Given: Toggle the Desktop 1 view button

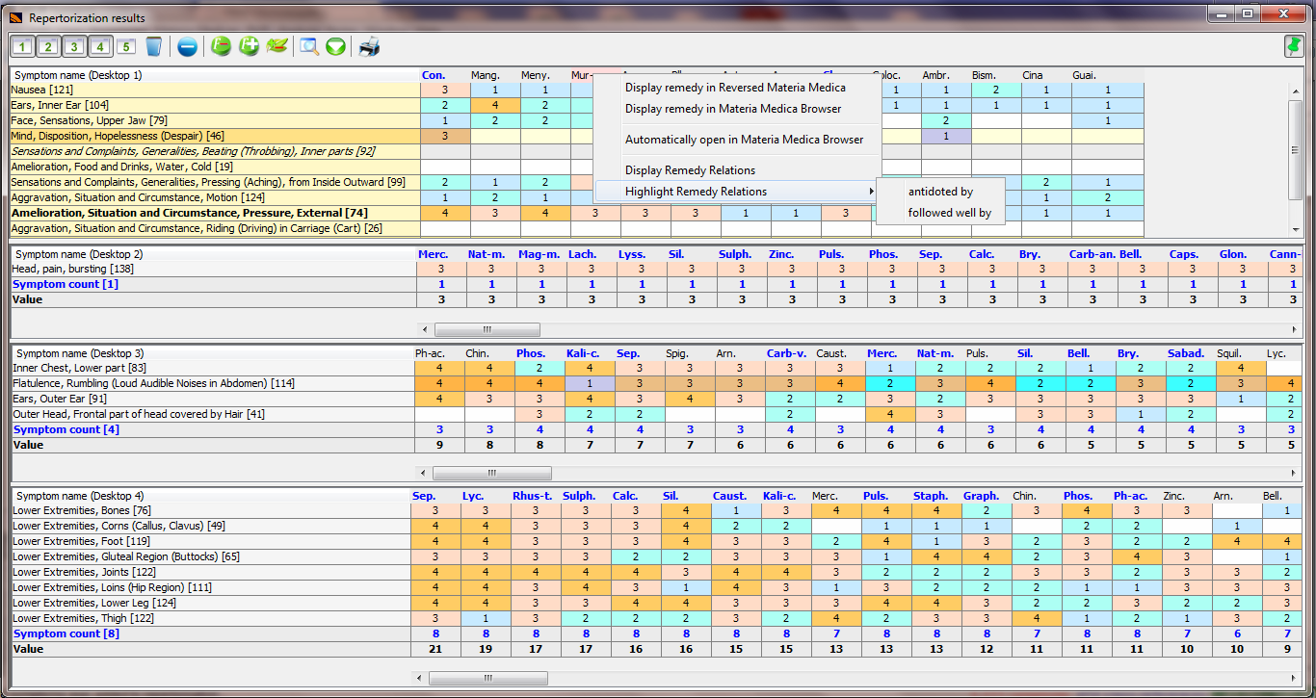Looking at the screenshot, I should (x=23, y=46).
